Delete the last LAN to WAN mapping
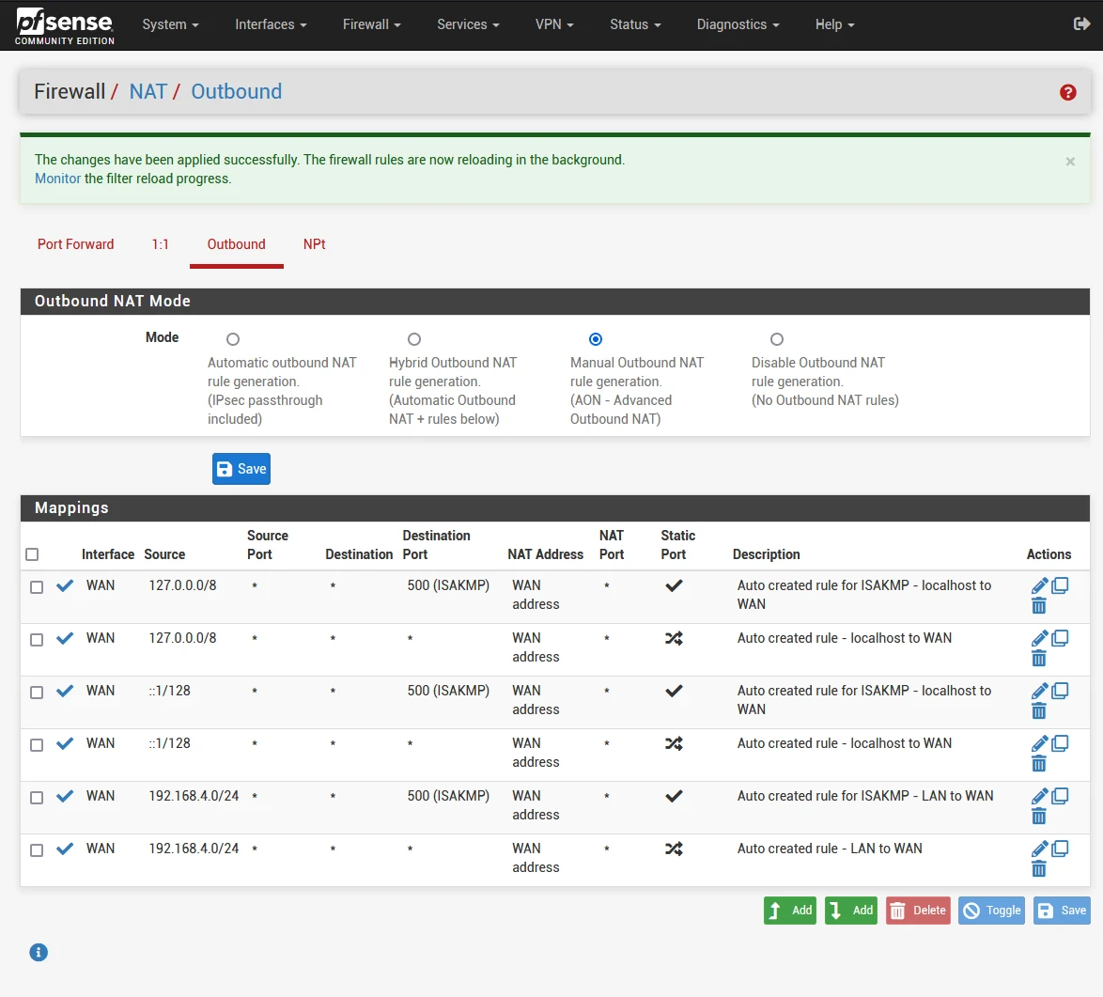This screenshot has height=997, width=1103. 1039,869
